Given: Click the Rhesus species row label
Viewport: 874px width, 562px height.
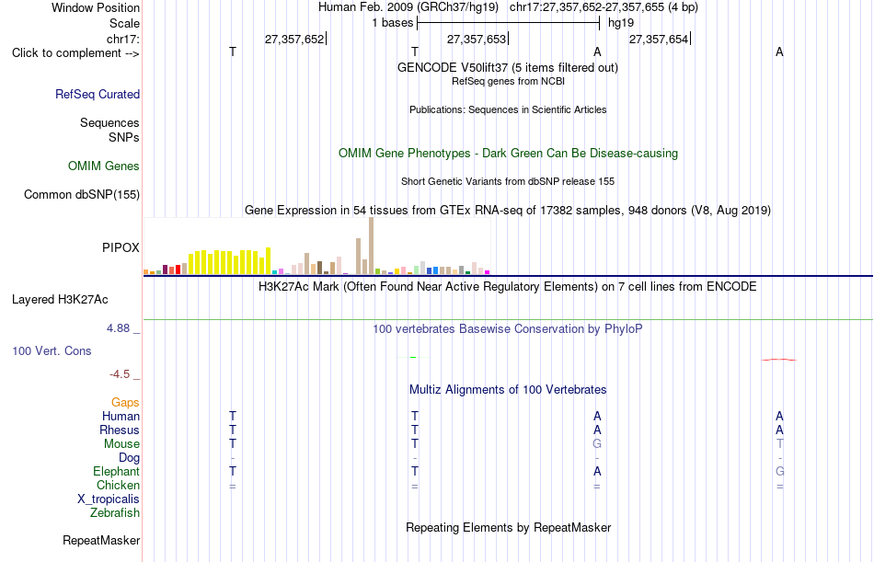Looking at the screenshot, I should tap(120, 430).
